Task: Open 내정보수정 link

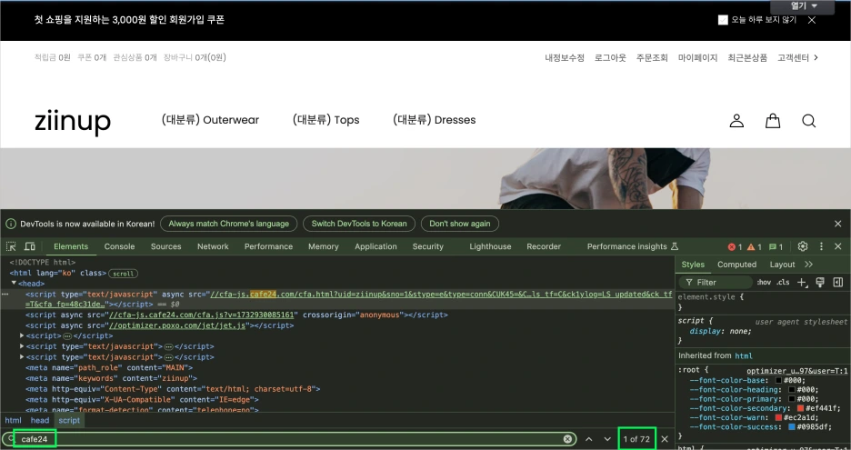Action: (x=565, y=57)
